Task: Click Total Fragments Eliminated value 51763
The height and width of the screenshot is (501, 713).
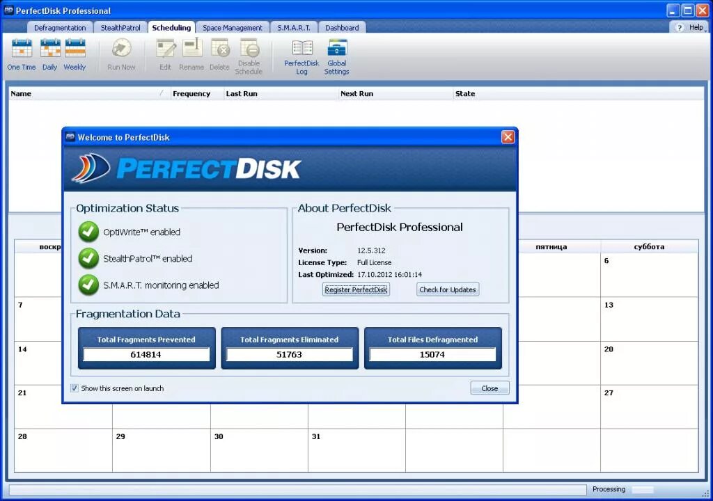Action: coord(289,355)
